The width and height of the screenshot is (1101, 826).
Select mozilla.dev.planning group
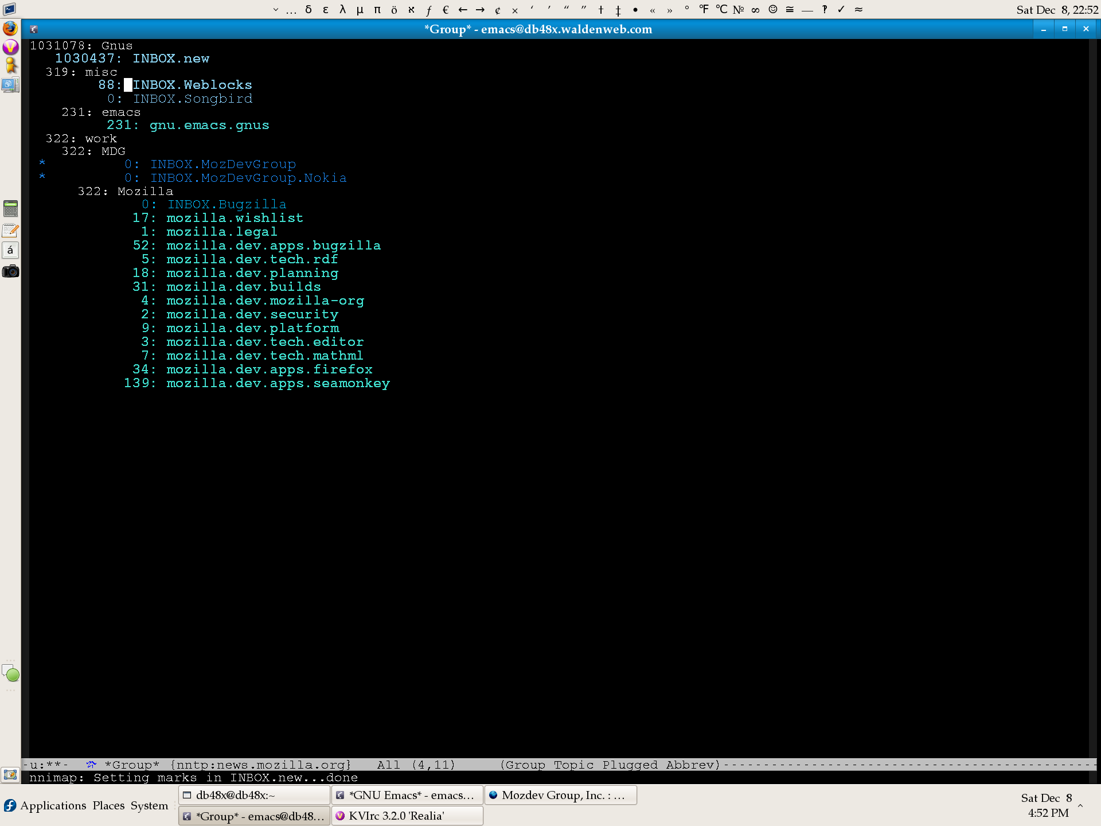click(236, 273)
